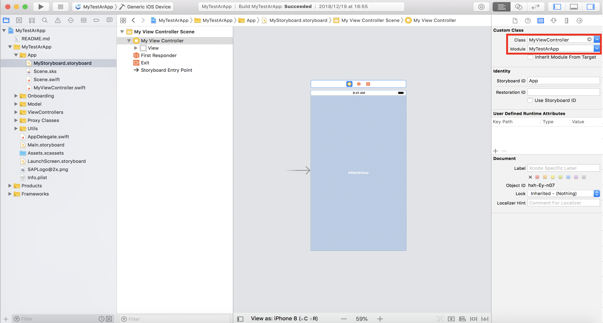
Task: Click the Stop button in toolbar
Action: click(60, 6)
